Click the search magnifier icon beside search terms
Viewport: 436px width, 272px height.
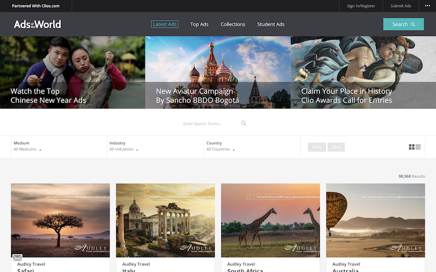244,123
